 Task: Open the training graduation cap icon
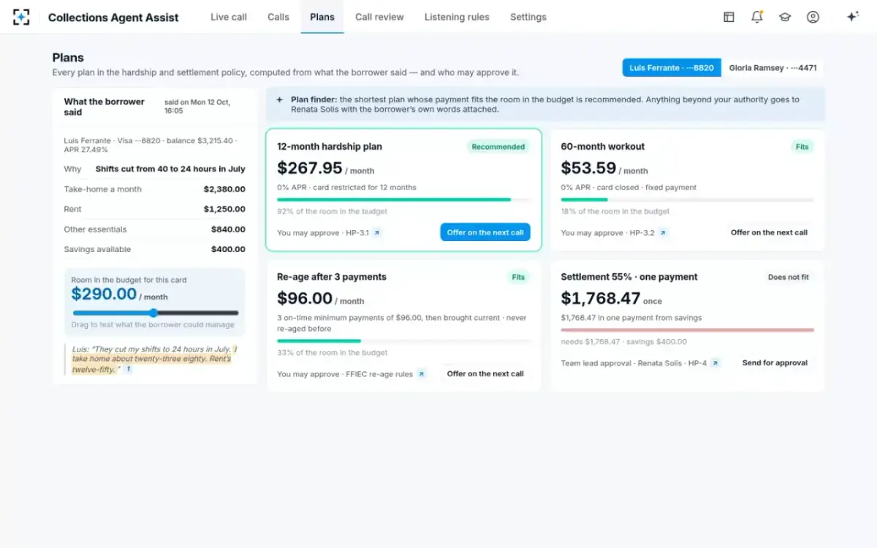click(785, 17)
